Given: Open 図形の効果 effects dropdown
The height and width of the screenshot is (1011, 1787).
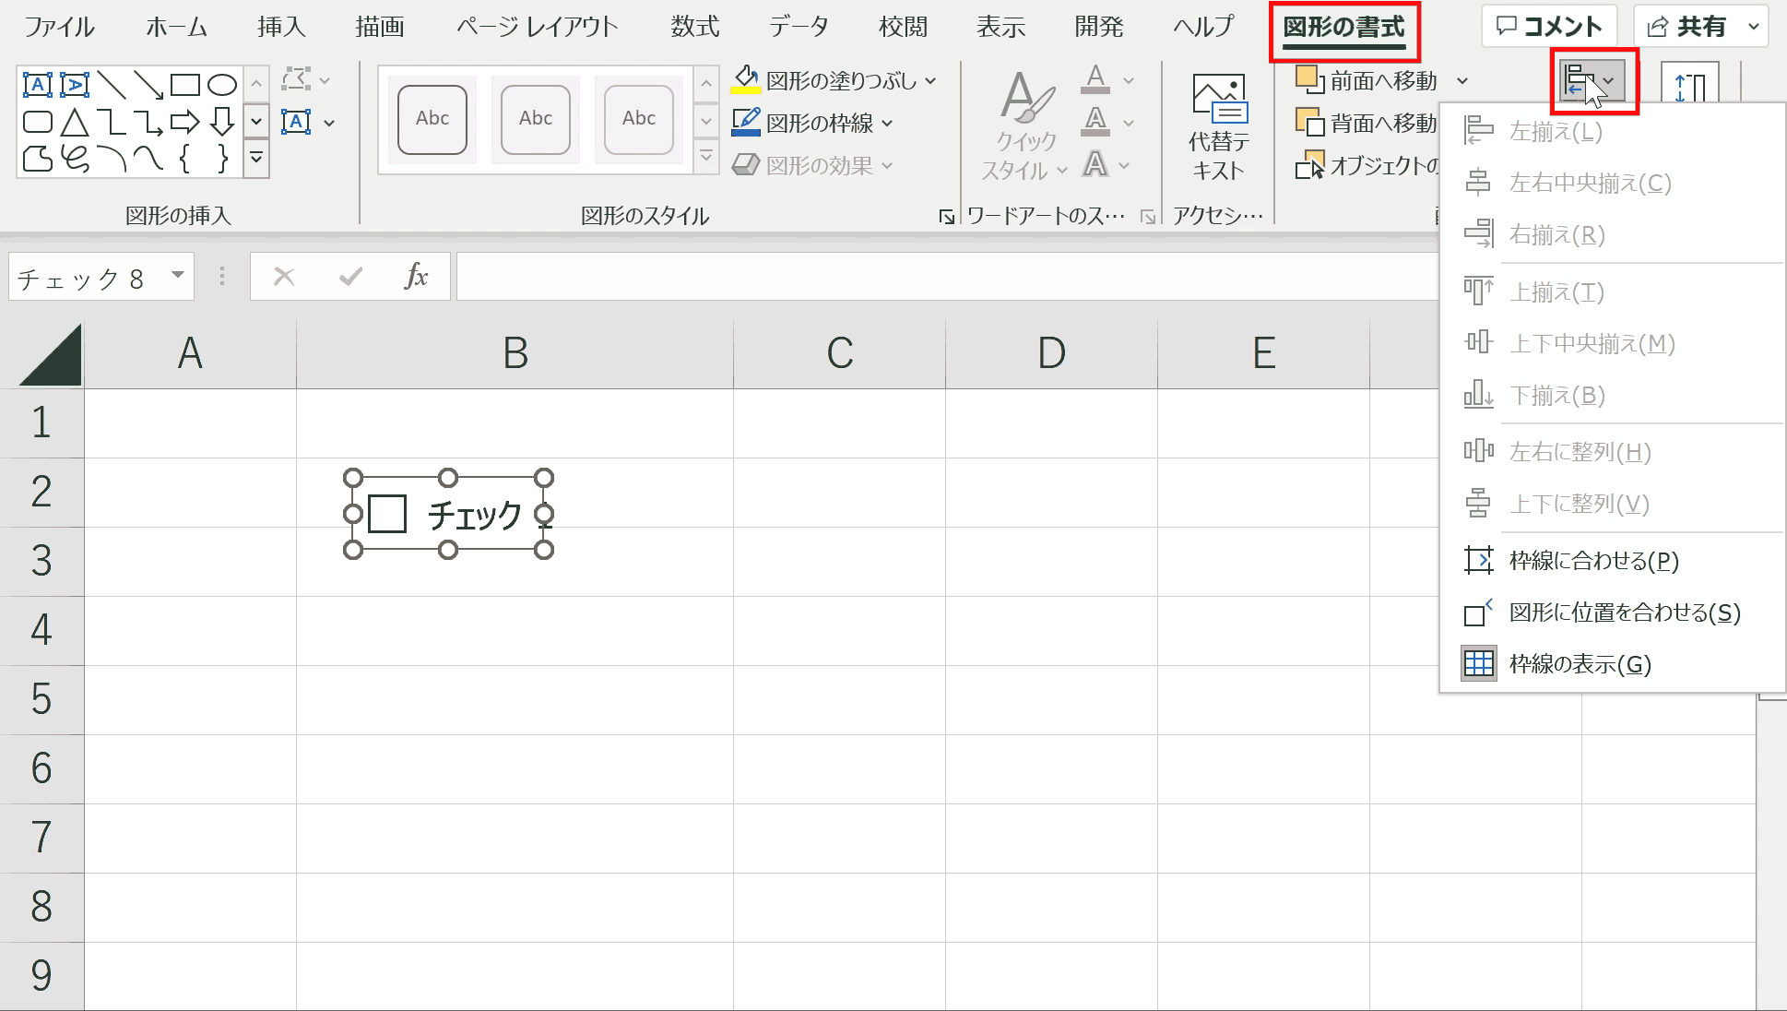Looking at the screenshot, I should (887, 166).
